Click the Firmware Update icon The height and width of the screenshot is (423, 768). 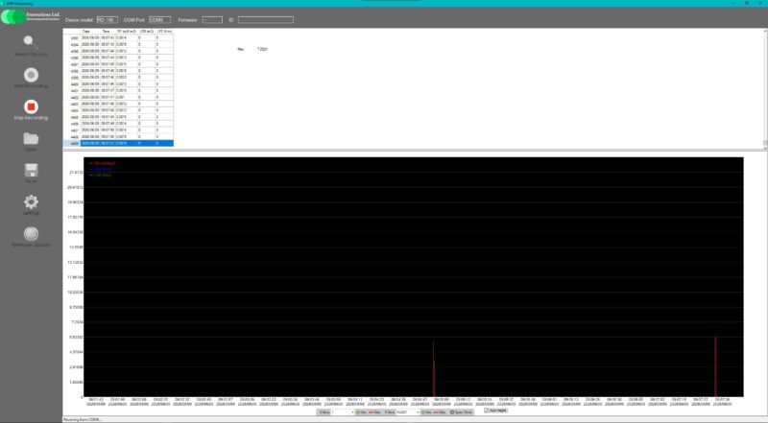click(x=31, y=233)
